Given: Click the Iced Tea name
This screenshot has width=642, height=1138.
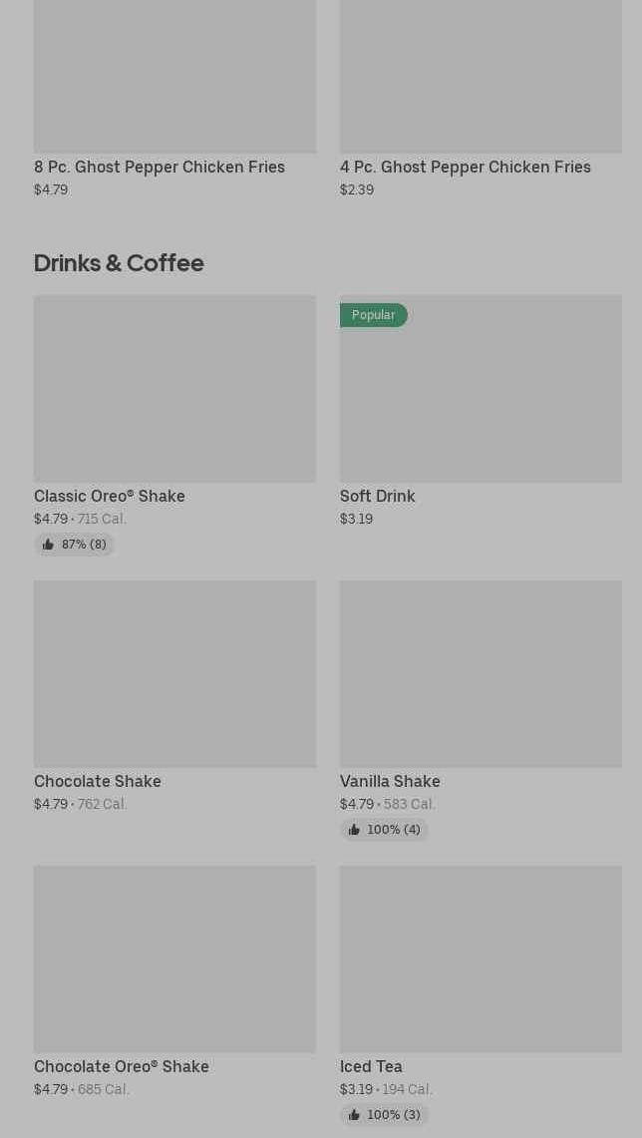Looking at the screenshot, I should tap(371, 1066).
